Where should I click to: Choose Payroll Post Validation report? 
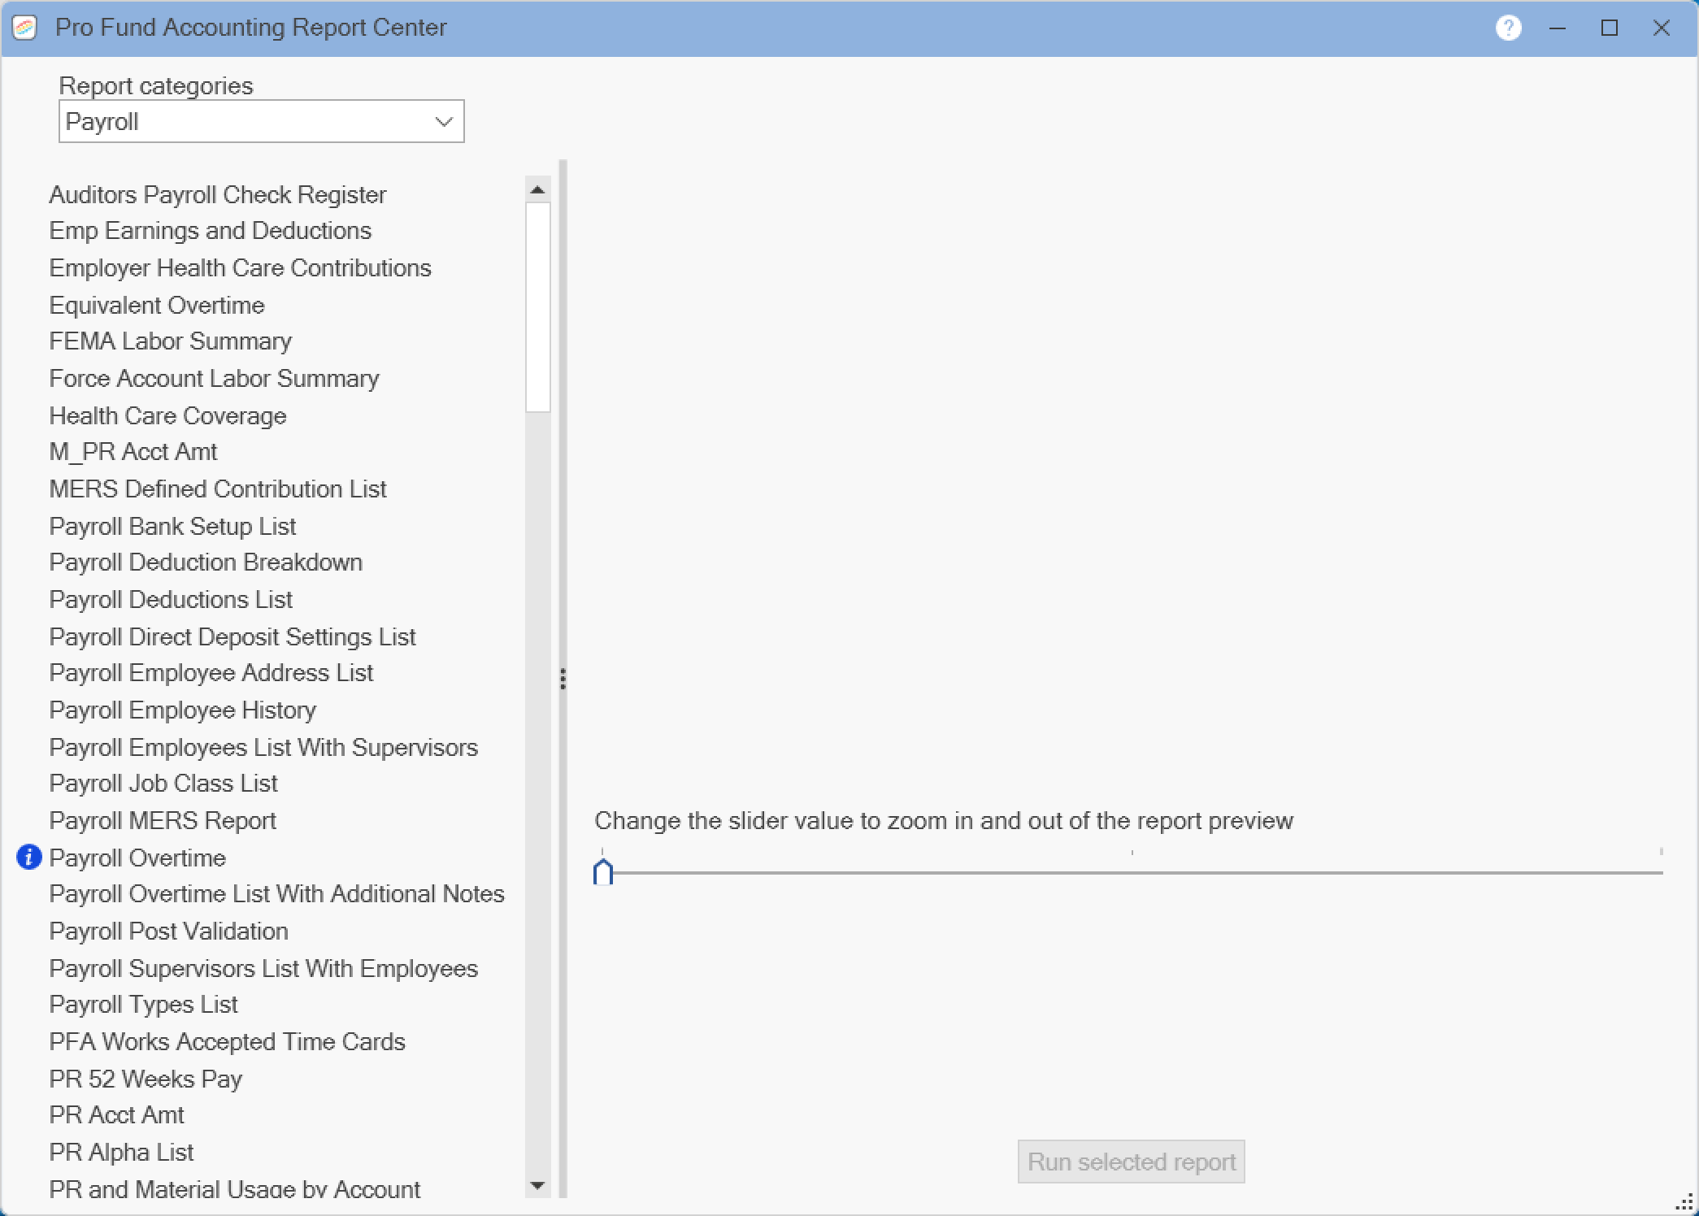168,932
